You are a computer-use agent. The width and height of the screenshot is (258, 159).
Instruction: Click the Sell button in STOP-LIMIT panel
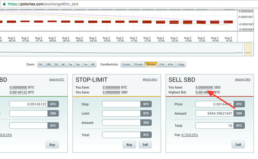145,144
